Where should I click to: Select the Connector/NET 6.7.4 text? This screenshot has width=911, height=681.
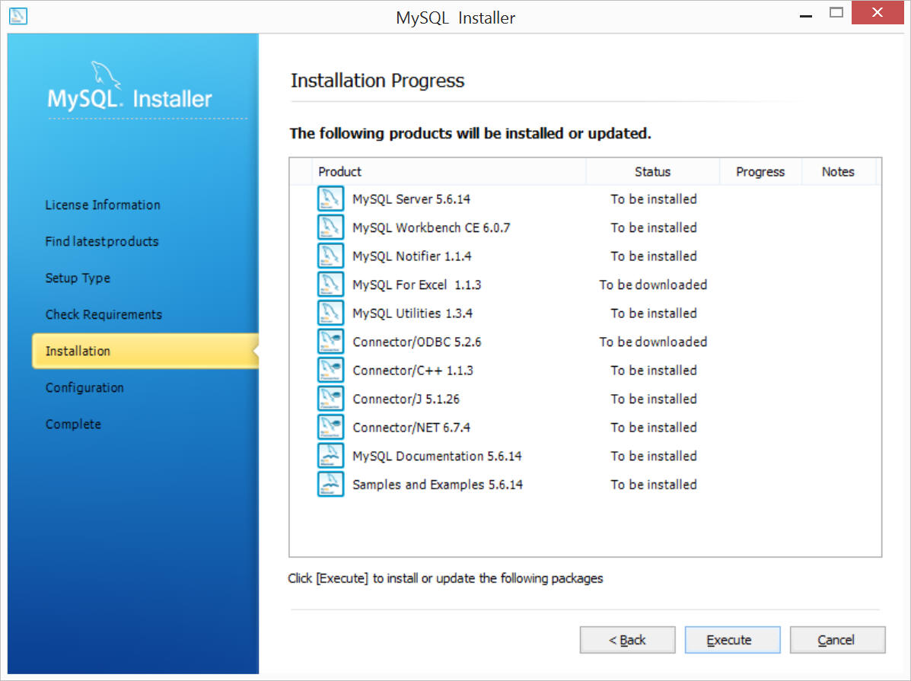[x=411, y=428]
